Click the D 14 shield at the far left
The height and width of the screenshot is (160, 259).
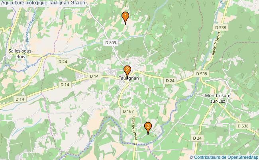(20, 99)
